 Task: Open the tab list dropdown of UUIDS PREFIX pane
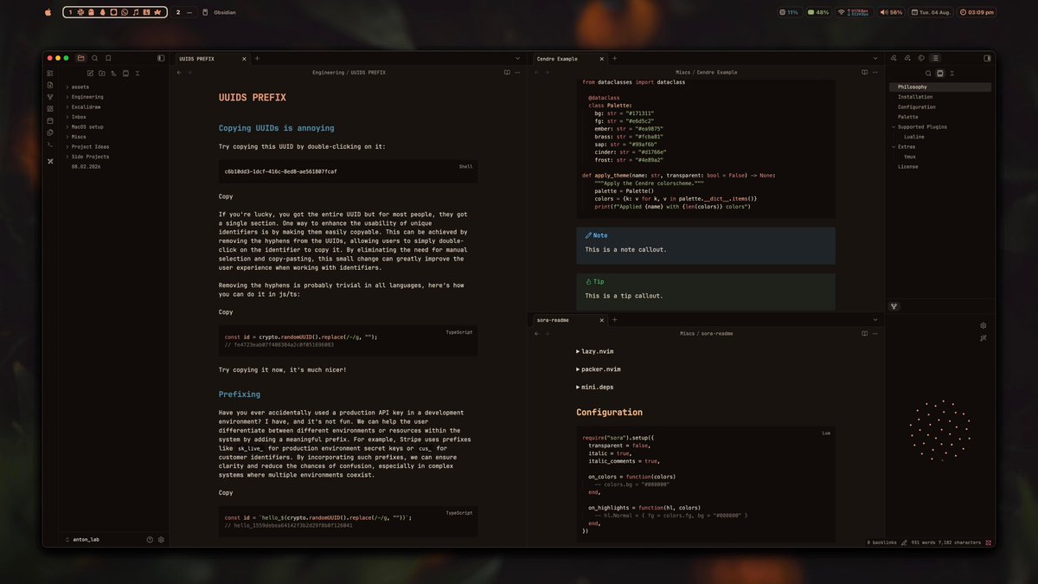[517, 59]
